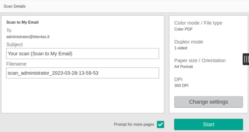Click the Color PDF setting value
249x132 pixels.
pos(183,29)
